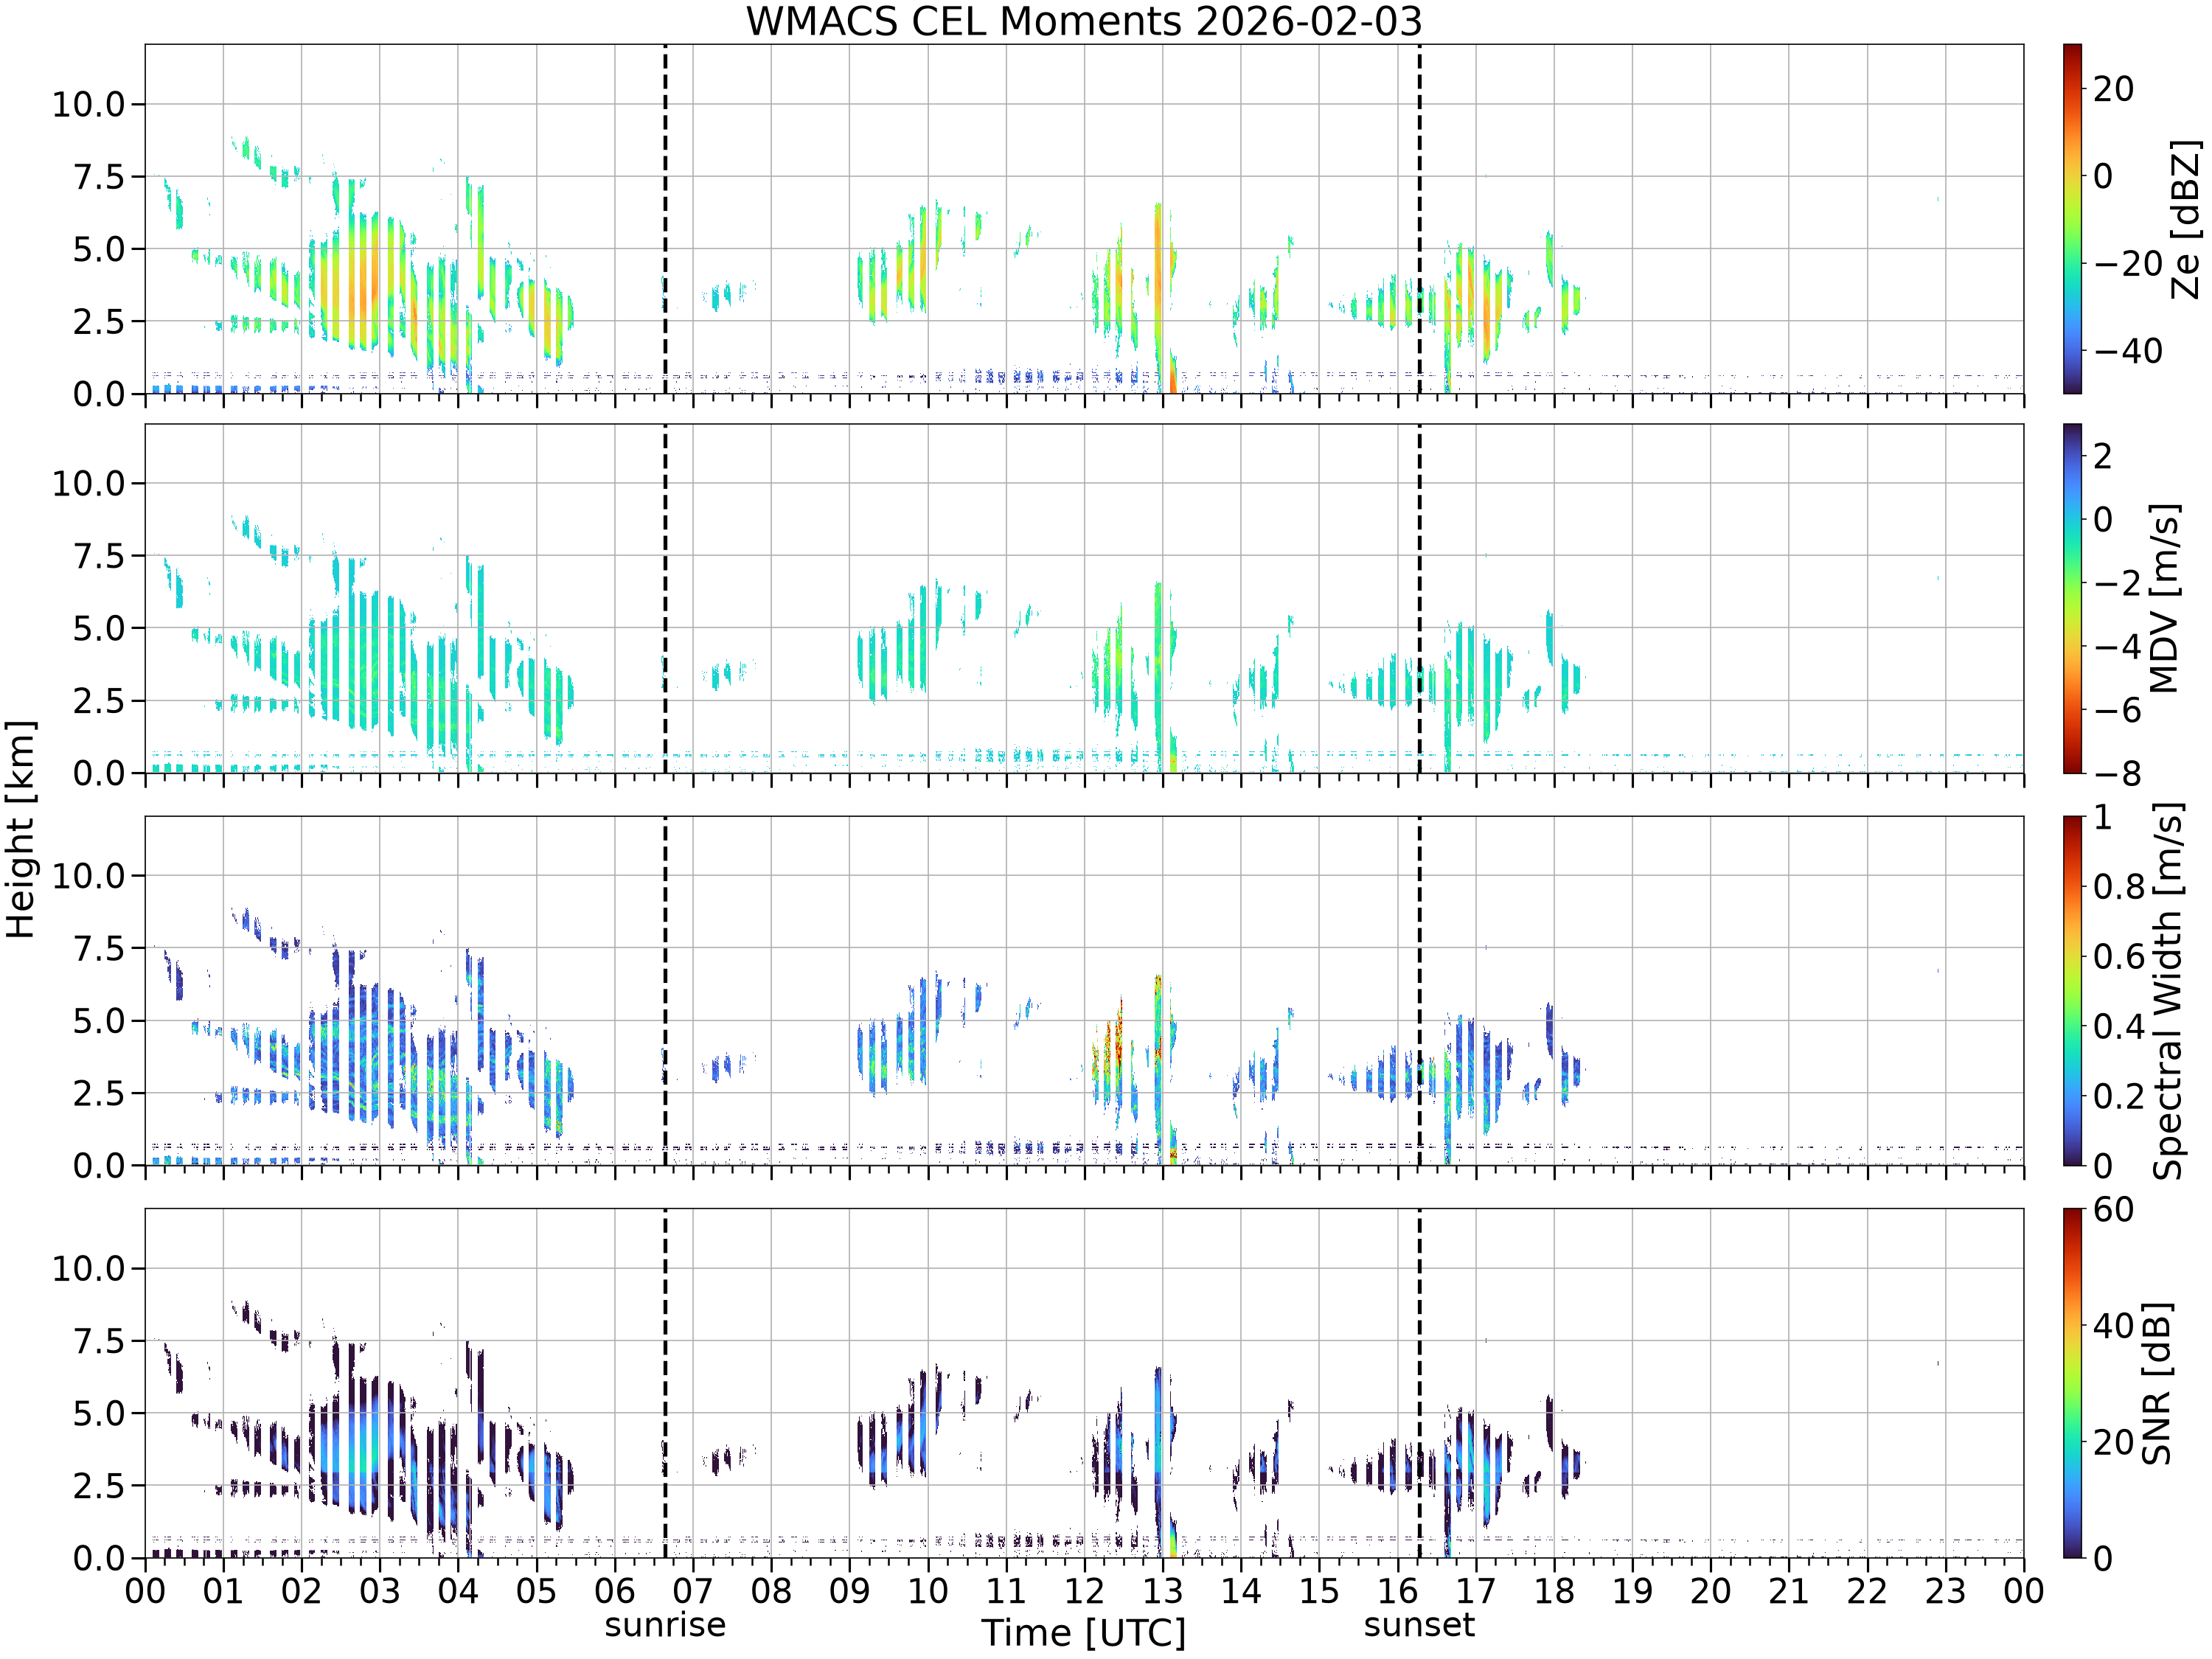This screenshot has height=1659, width=2212.
Task: Click the Spectral Width colorbar
Action: tap(2073, 991)
